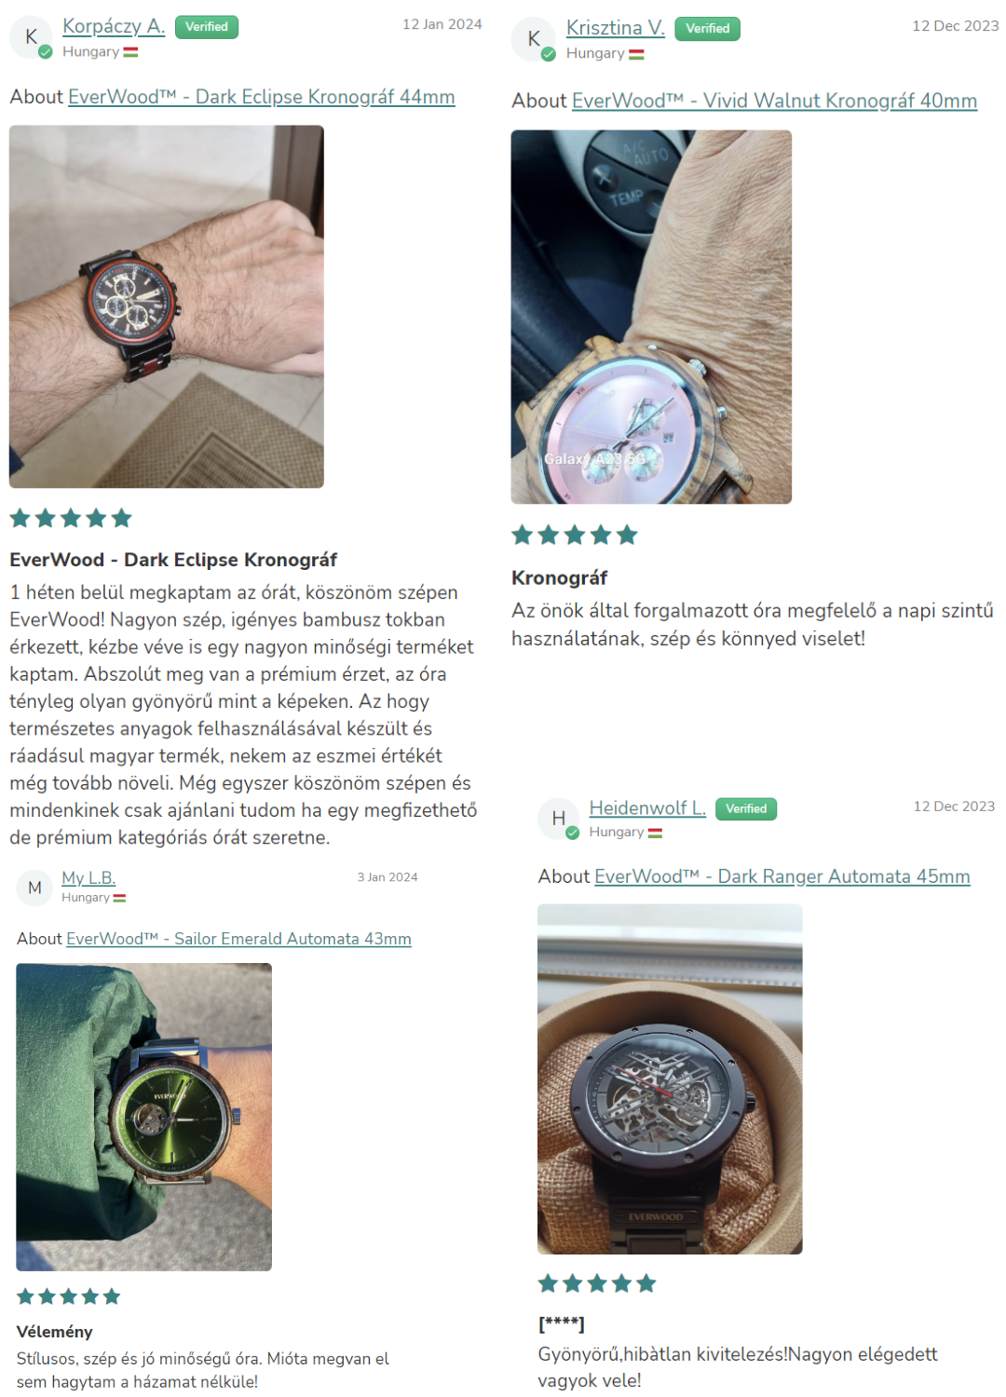Click star rating above the Kronográf heading
Image resolution: width=1006 pixels, height=1397 pixels.
coord(575,535)
